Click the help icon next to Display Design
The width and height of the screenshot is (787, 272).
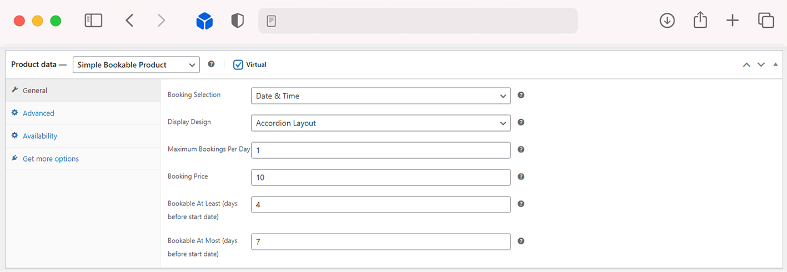pyautogui.click(x=521, y=122)
